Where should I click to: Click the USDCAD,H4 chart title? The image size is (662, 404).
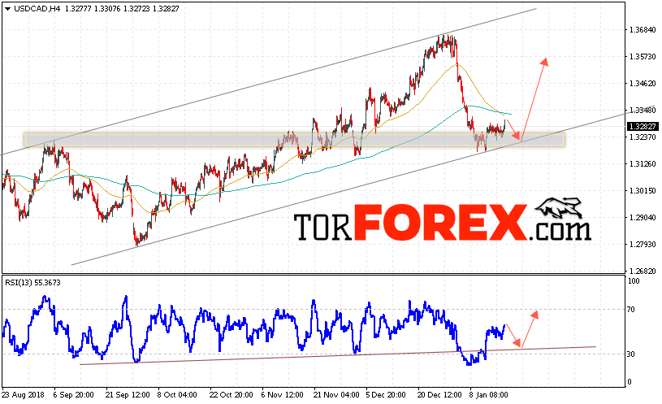tap(37, 9)
